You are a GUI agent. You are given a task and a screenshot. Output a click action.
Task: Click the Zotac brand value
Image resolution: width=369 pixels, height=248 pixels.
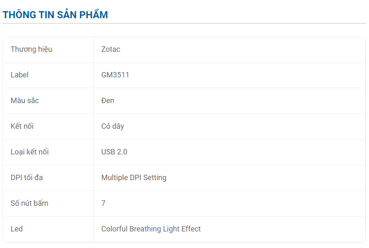(x=111, y=49)
